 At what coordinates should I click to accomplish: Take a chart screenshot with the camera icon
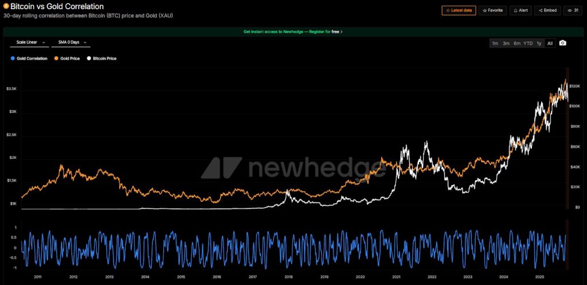[x=563, y=43]
